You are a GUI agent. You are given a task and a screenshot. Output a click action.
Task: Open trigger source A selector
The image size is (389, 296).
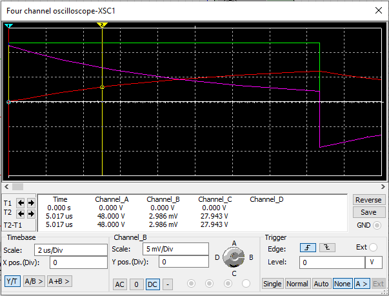362,284
